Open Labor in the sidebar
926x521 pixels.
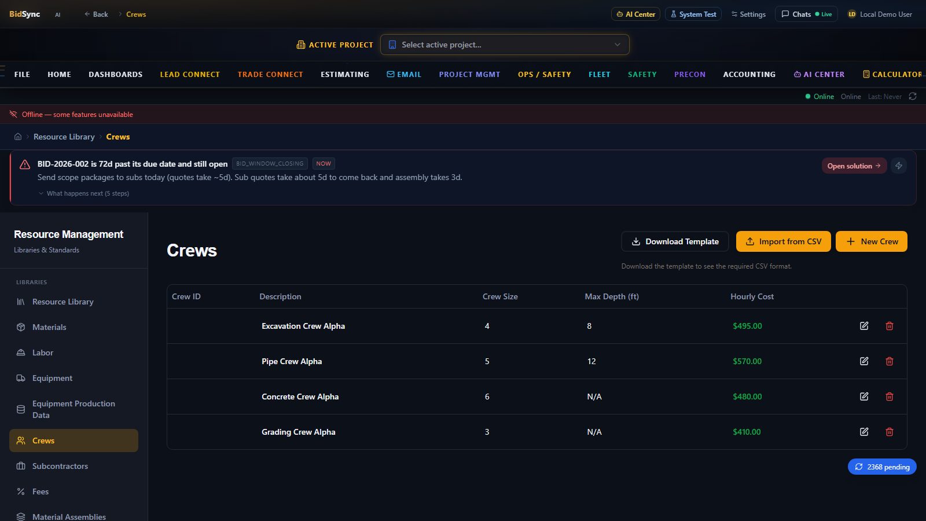point(74,353)
